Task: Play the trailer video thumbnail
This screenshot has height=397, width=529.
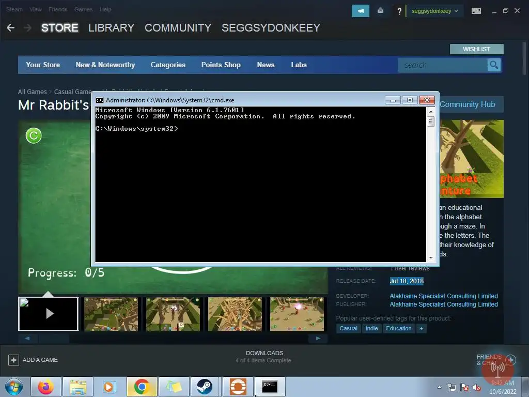Action: click(49, 314)
